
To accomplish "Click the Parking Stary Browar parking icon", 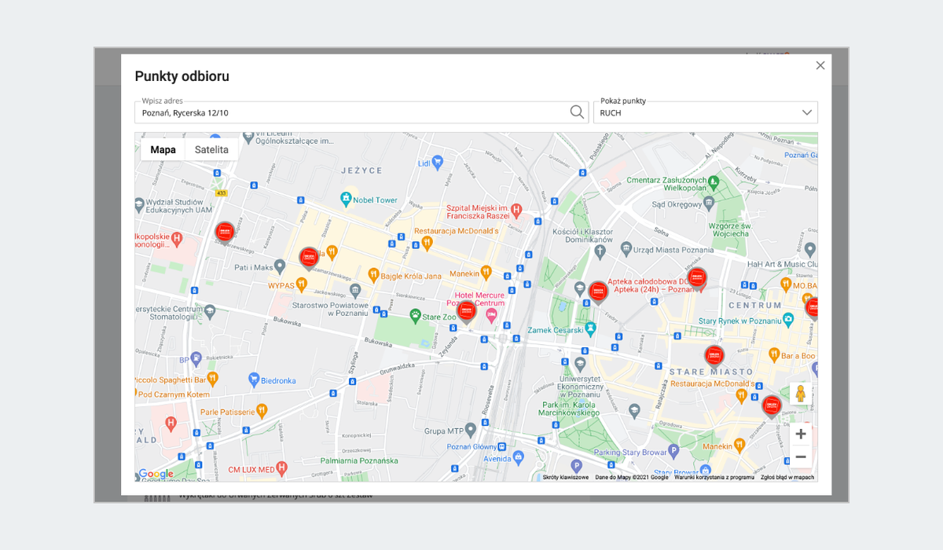I will pos(673,452).
